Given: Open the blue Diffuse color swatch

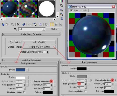Looking at the screenshot, I should point(20,70).
